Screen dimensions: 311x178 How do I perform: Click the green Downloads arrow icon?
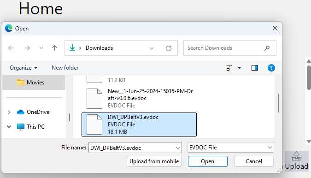tap(72, 48)
